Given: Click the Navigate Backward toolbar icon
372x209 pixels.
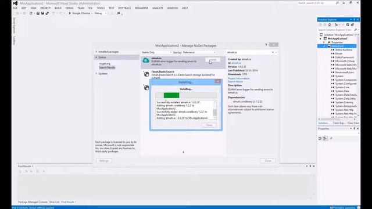Looking at the screenshot, I should (17, 13).
